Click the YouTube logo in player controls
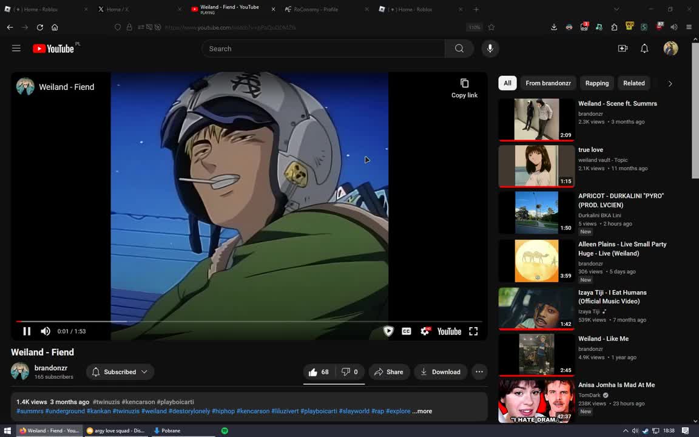Viewport: 699px width, 437px height. click(x=450, y=331)
